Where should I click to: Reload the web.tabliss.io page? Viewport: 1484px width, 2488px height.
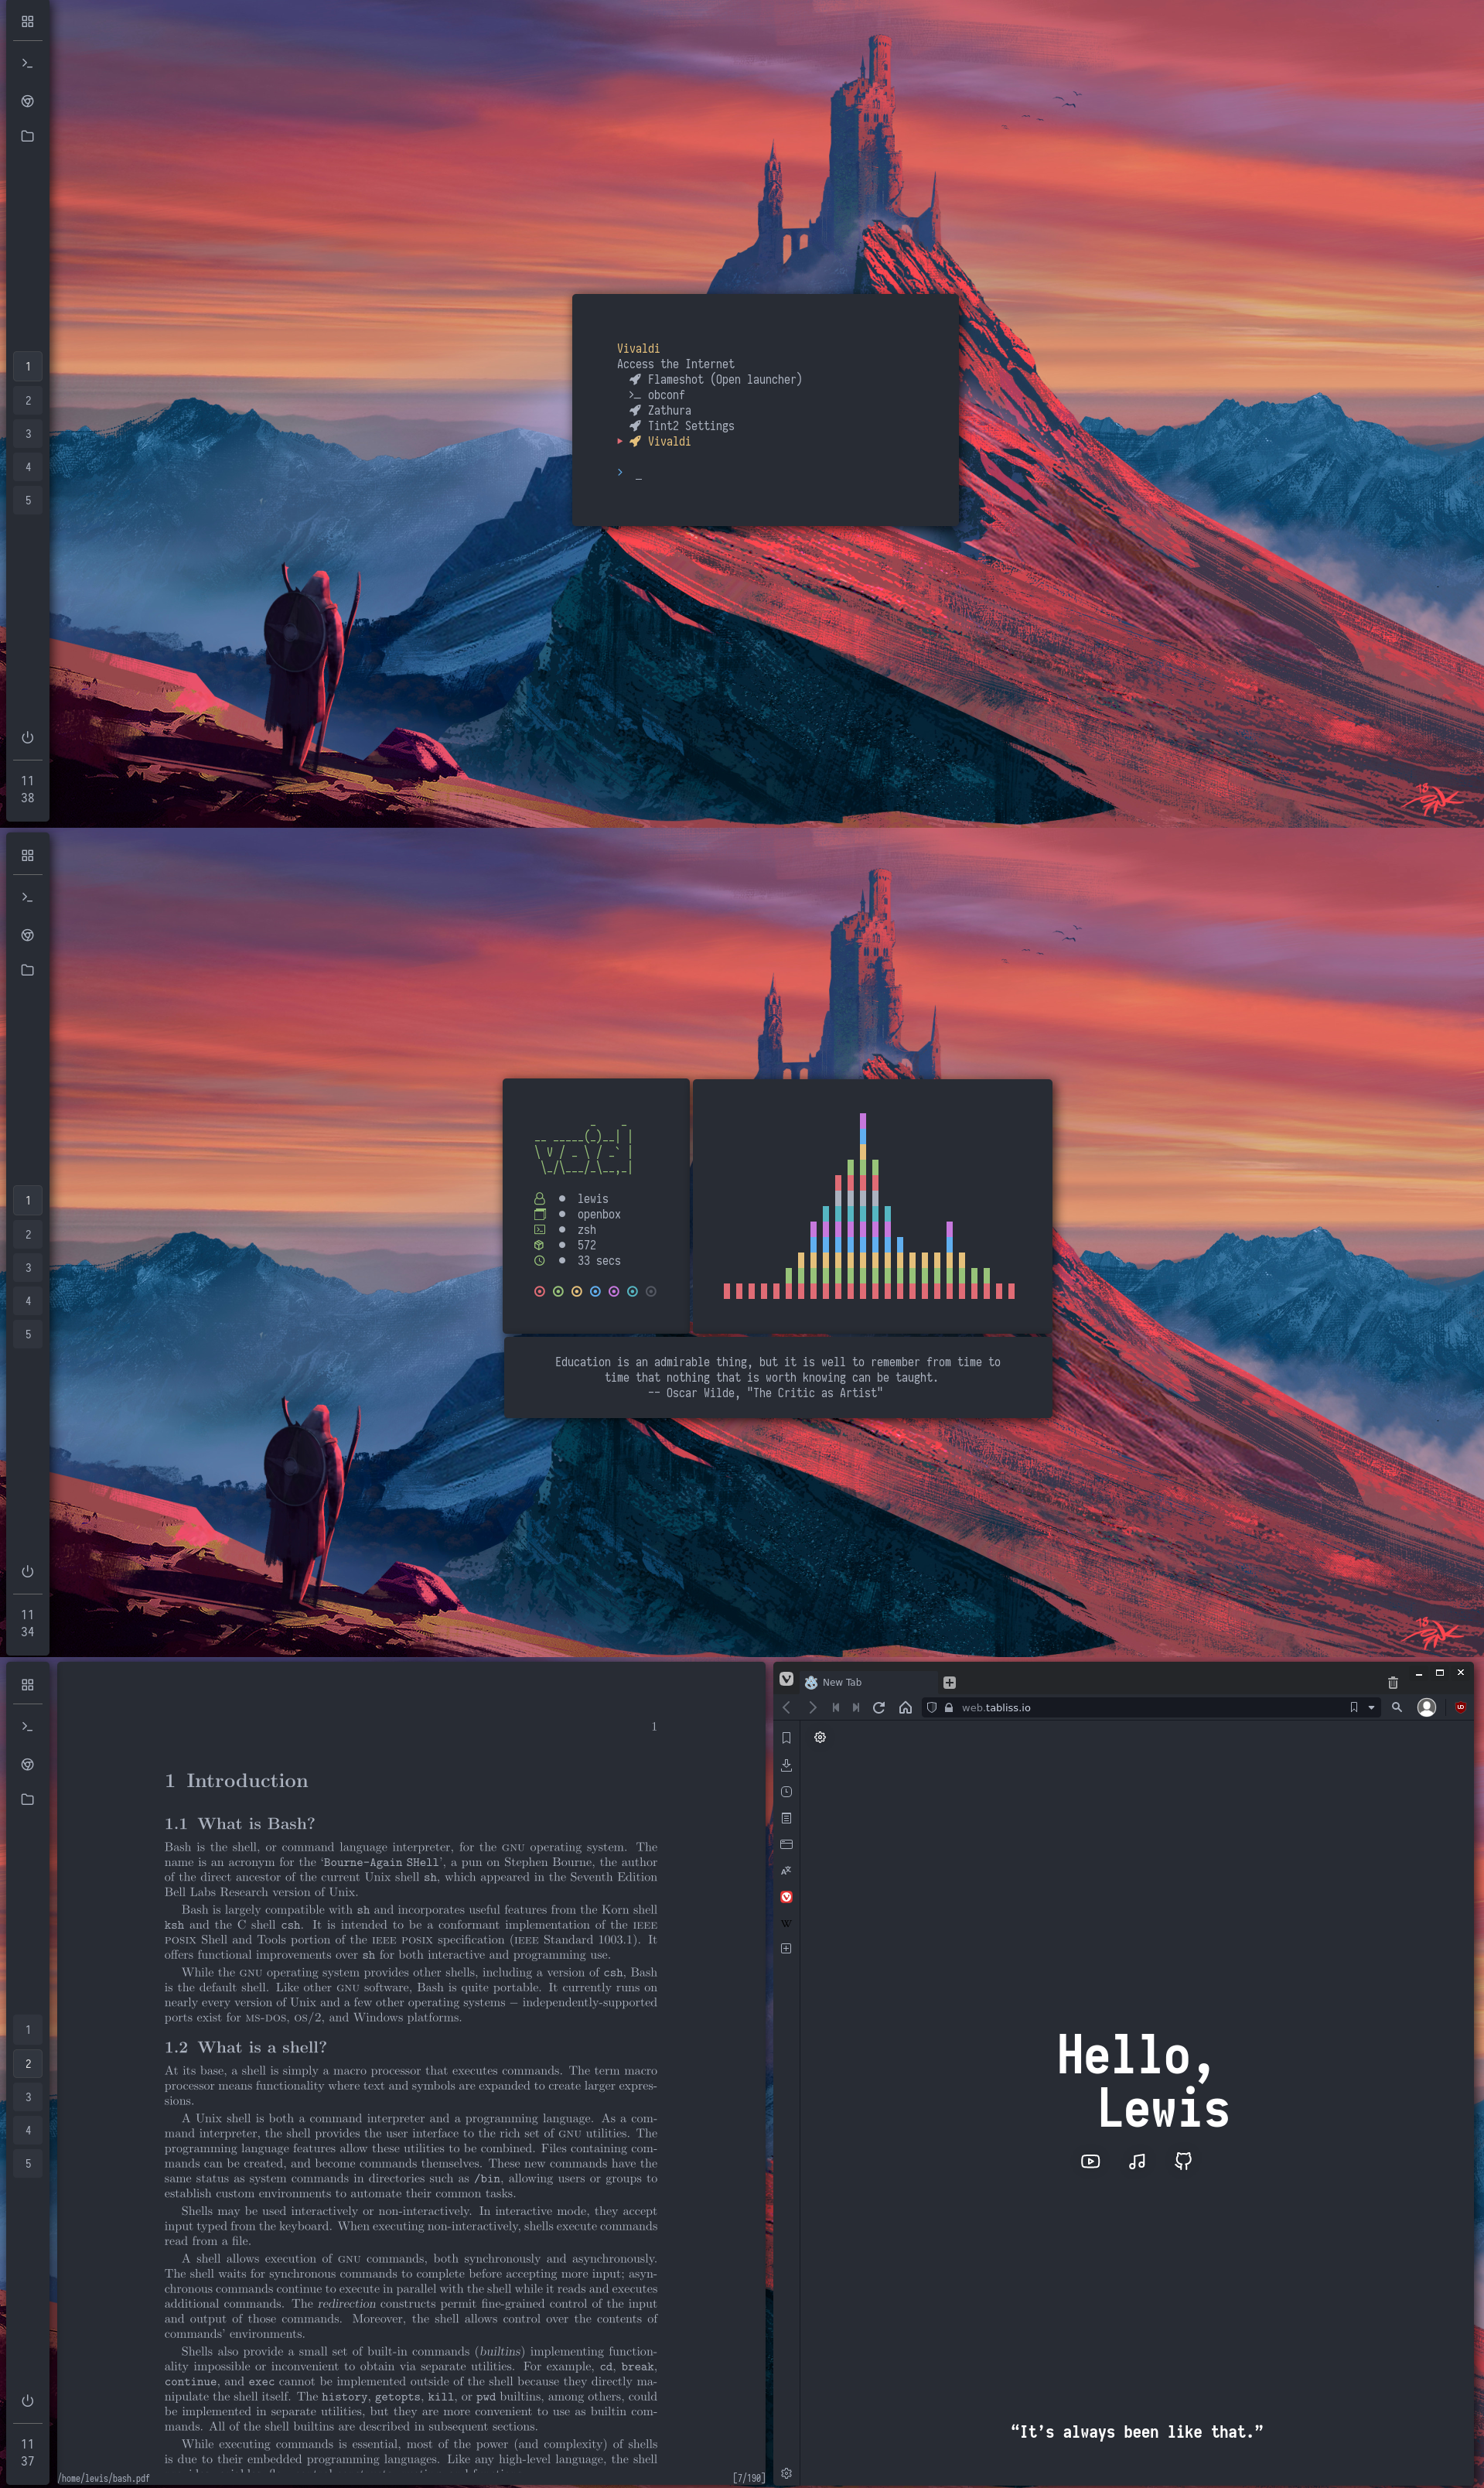tap(879, 1707)
